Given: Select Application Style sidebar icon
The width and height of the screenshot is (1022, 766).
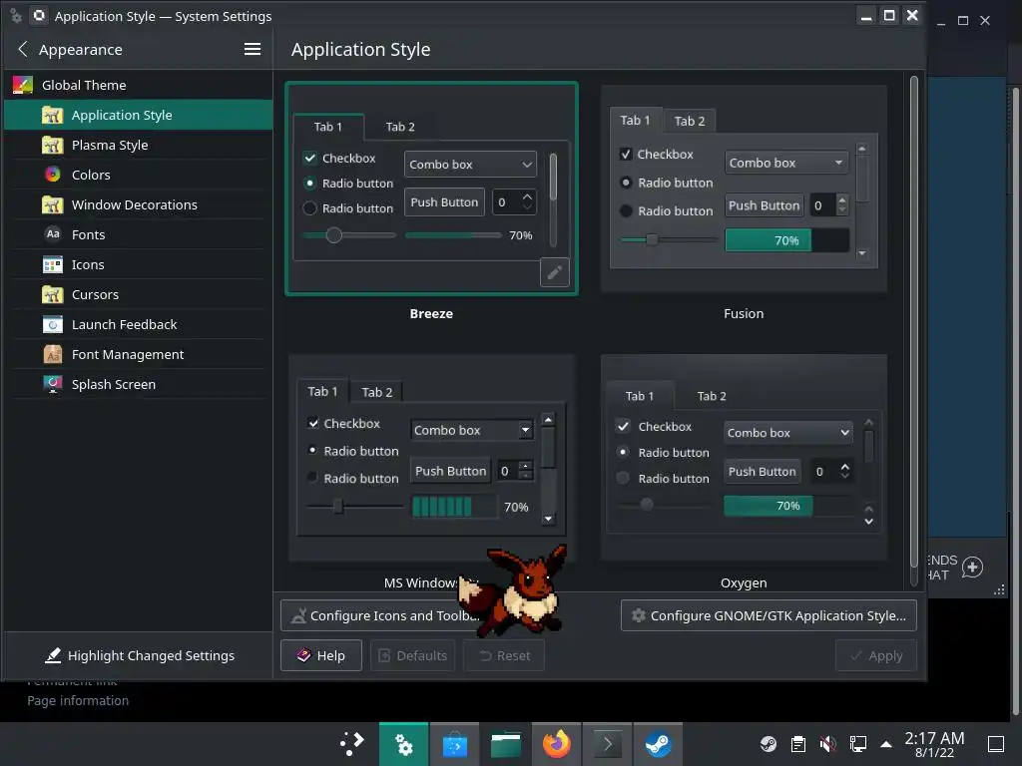Looking at the screenshot, I should [x=52, y=116].
